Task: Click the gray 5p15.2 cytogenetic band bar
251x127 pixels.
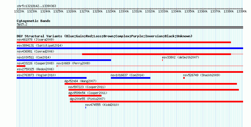Action: pyautogui.click(x=130, y=27)
